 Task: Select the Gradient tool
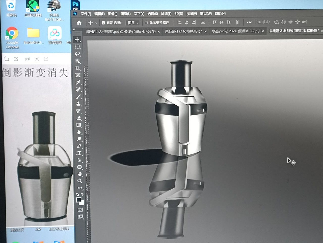79,125
